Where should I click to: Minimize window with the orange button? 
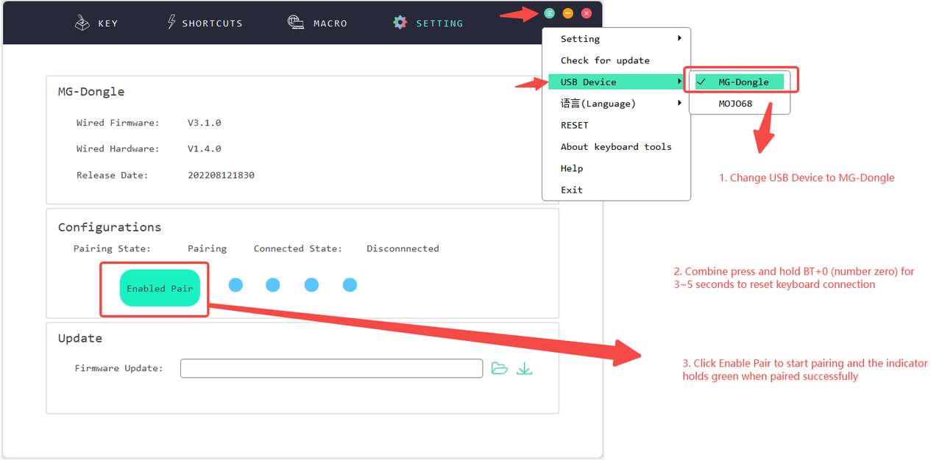[x=568, y=13]
